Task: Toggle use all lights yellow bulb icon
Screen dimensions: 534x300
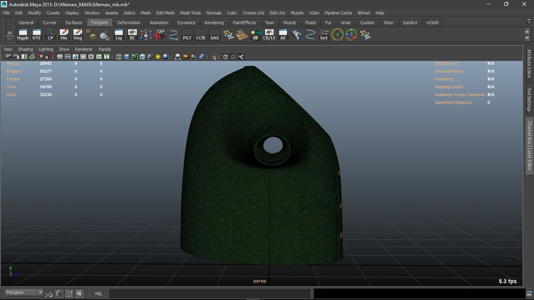Action: click(158, 57)
